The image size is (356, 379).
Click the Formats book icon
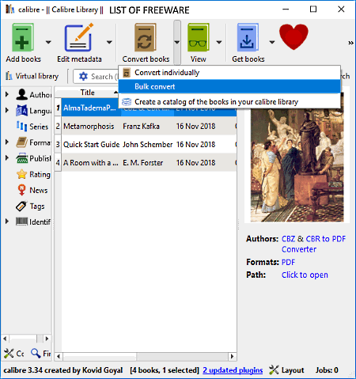click(21, 142)
